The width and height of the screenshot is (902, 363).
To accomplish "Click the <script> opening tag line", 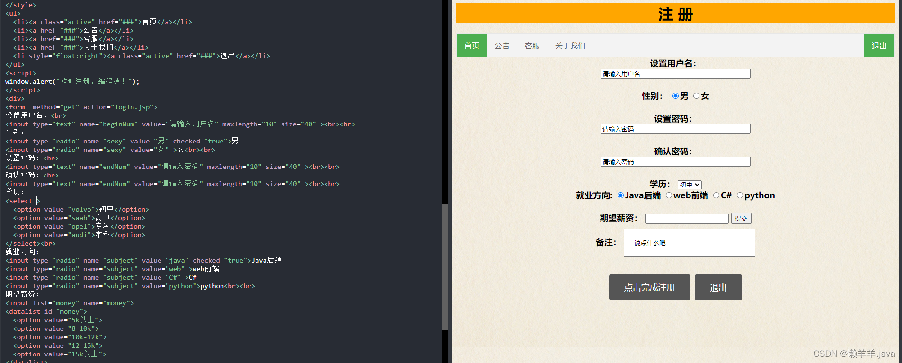I will [21, 73].
